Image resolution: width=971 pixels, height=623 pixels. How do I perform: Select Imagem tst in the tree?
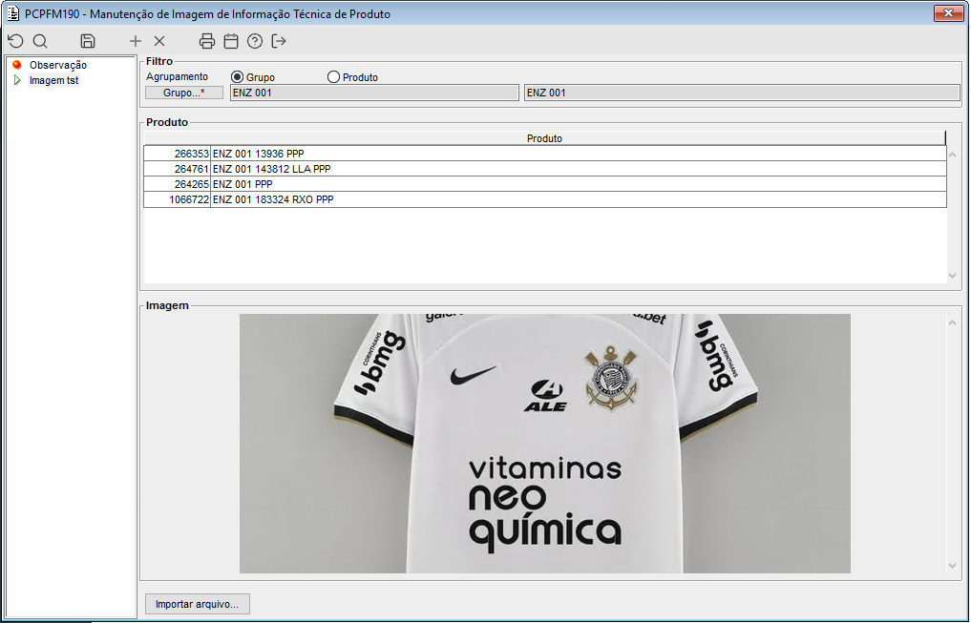[x=53, y=80]
